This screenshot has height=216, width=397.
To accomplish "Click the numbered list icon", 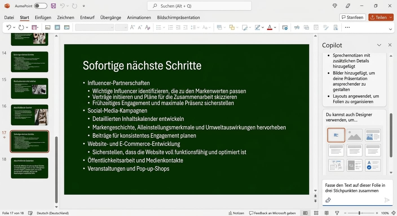I will [170, 27].
